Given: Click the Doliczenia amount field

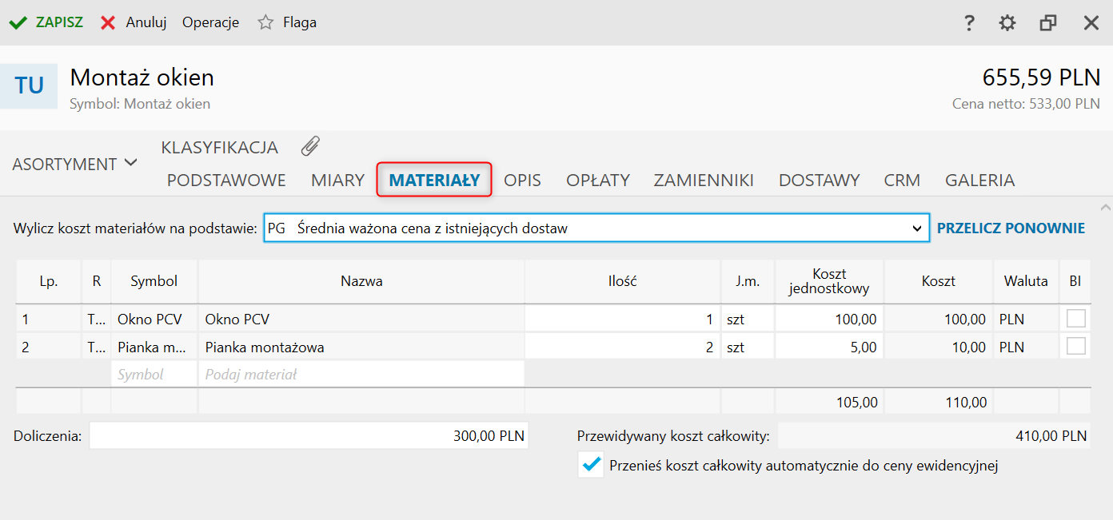Looking at the screenshot, I should [x=309, y=436].
